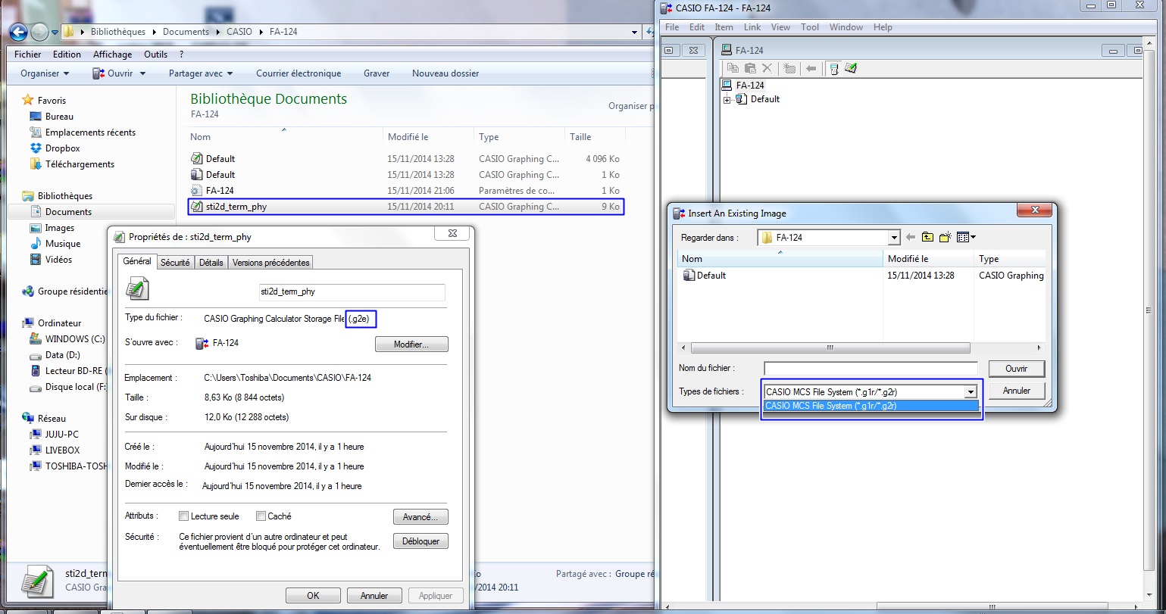Open the File menu in CASIO FA-124
The height and width of the screenshot is (614, 1166).
pyautogui.click(x=672, y=27)
